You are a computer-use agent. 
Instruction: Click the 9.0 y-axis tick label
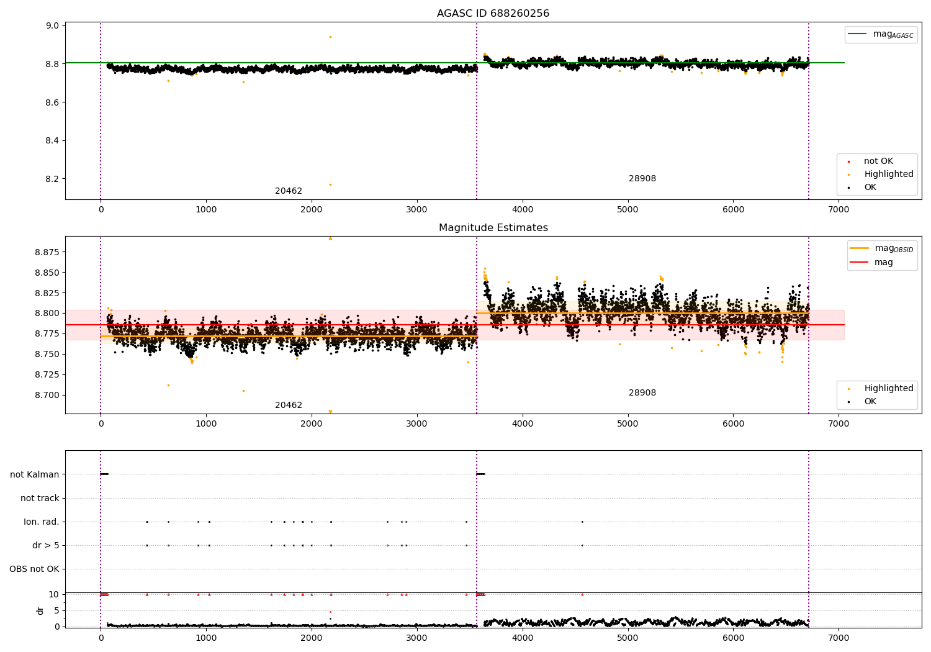tap(53, 25)
